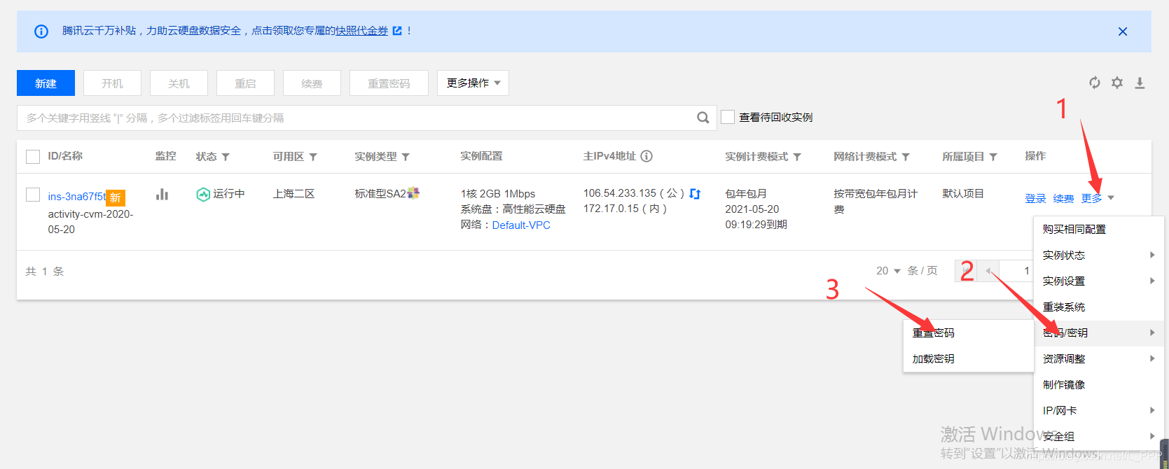Go to the previous page arrow
The height and width of the screenshot is (469, 1169).
tap(988, 271)
